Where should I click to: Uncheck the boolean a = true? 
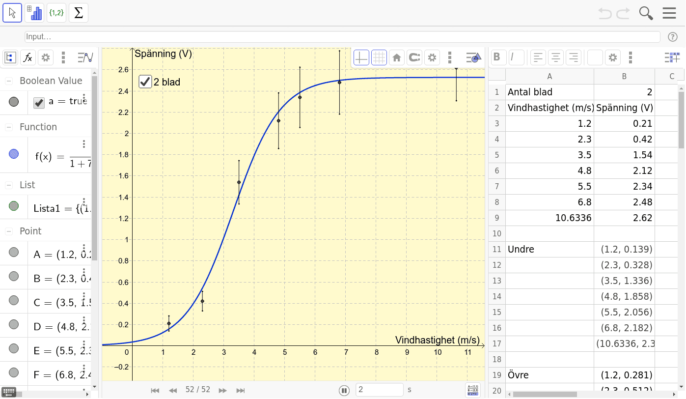(39, 102)
